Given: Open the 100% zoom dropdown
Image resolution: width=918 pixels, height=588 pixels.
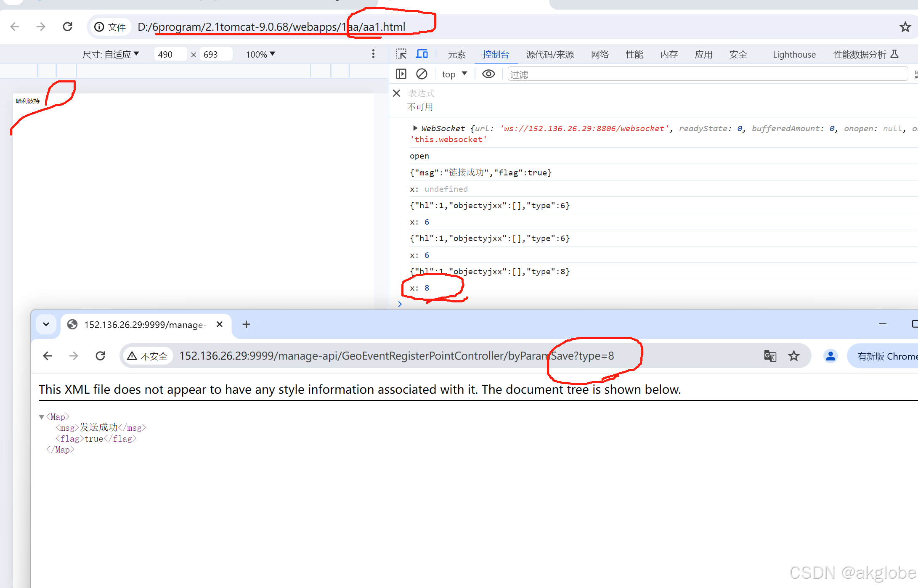Looking at the screenshot, I should coord(260,54).
